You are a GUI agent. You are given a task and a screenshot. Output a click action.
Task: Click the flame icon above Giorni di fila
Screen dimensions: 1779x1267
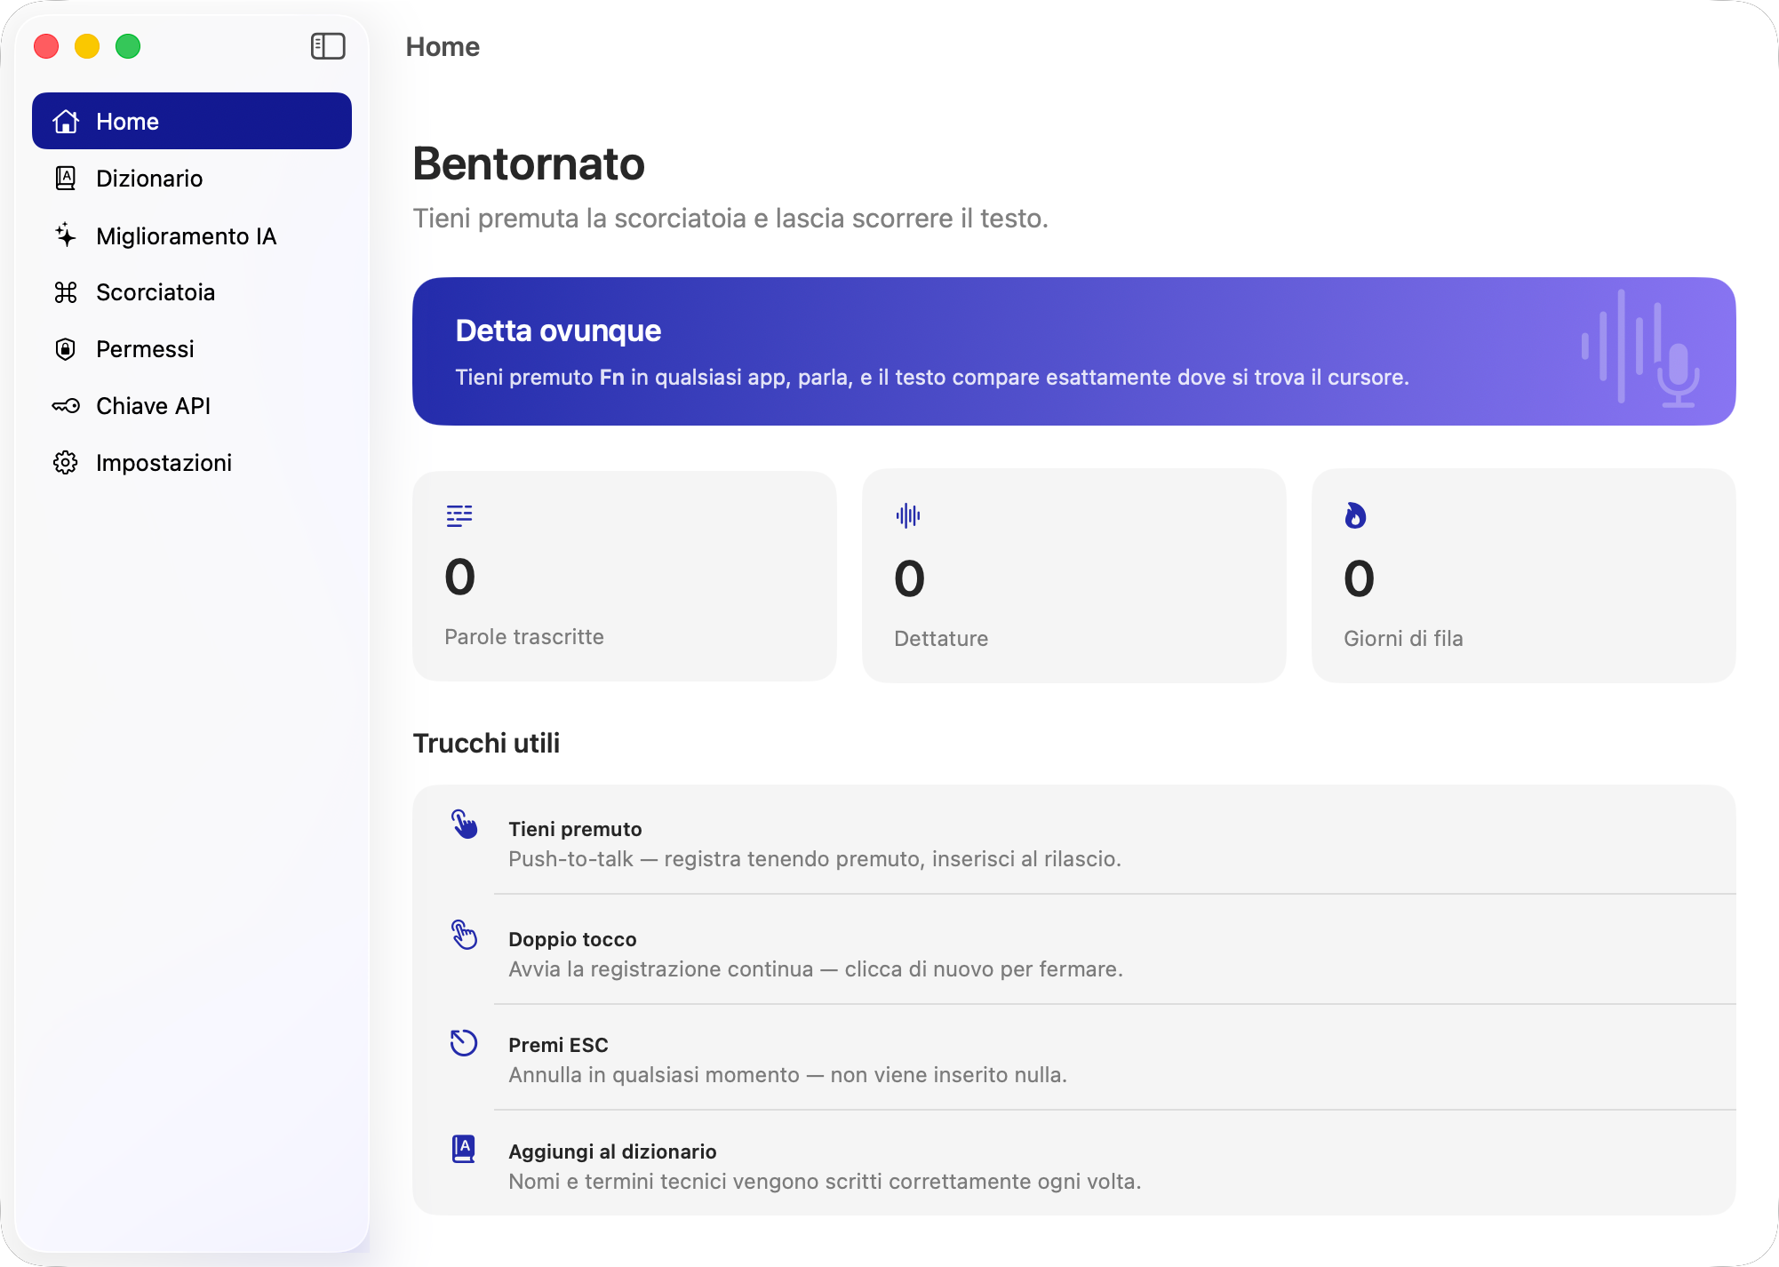1356,515
